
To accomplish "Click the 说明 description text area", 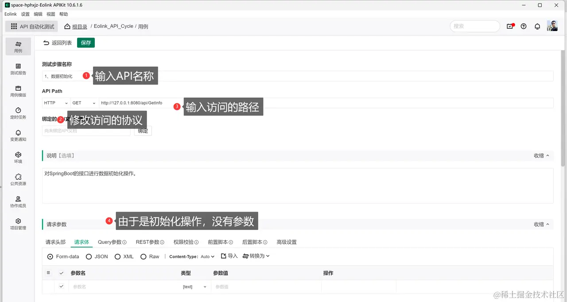I will 298,186.
